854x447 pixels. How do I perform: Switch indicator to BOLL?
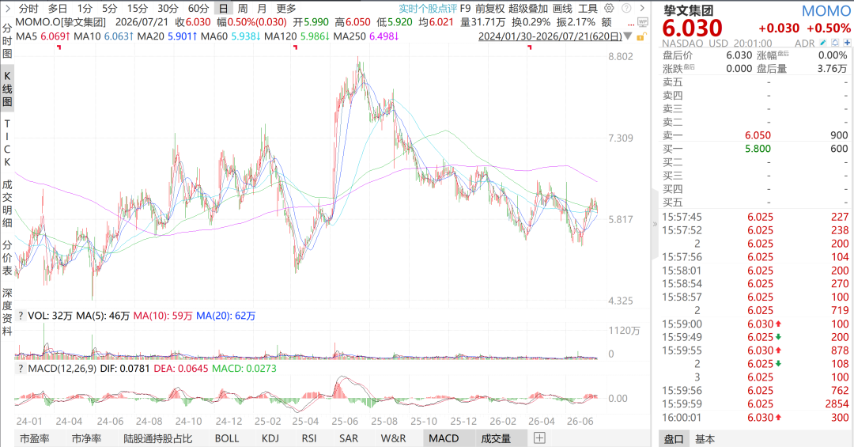tap(227, 438)
